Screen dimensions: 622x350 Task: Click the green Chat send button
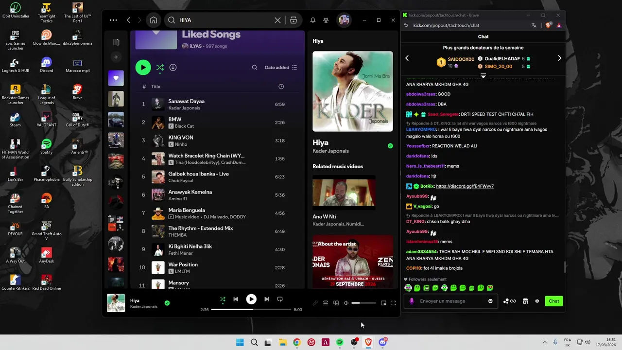[x=554, y=301]
